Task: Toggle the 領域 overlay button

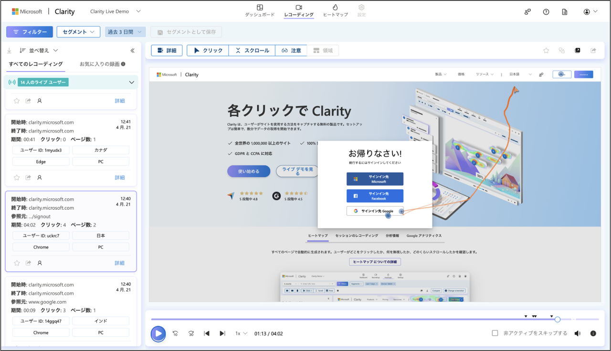Action: click(x=323, y=50)
